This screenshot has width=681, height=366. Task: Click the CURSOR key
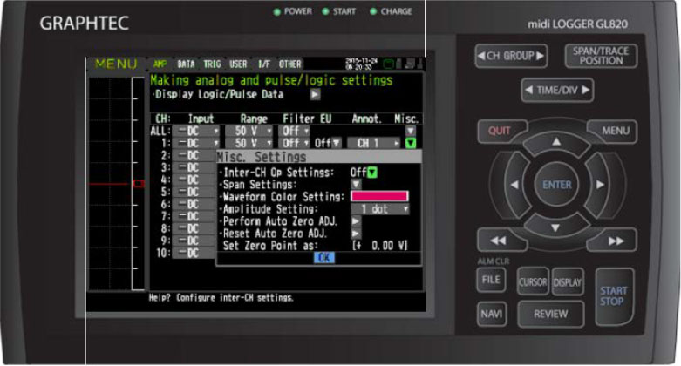click(x=533, y=282)
